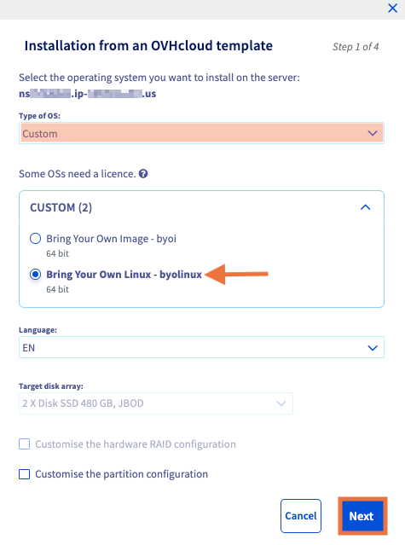
Task: Click the Target disk array chevron
Action: point(281,403)
